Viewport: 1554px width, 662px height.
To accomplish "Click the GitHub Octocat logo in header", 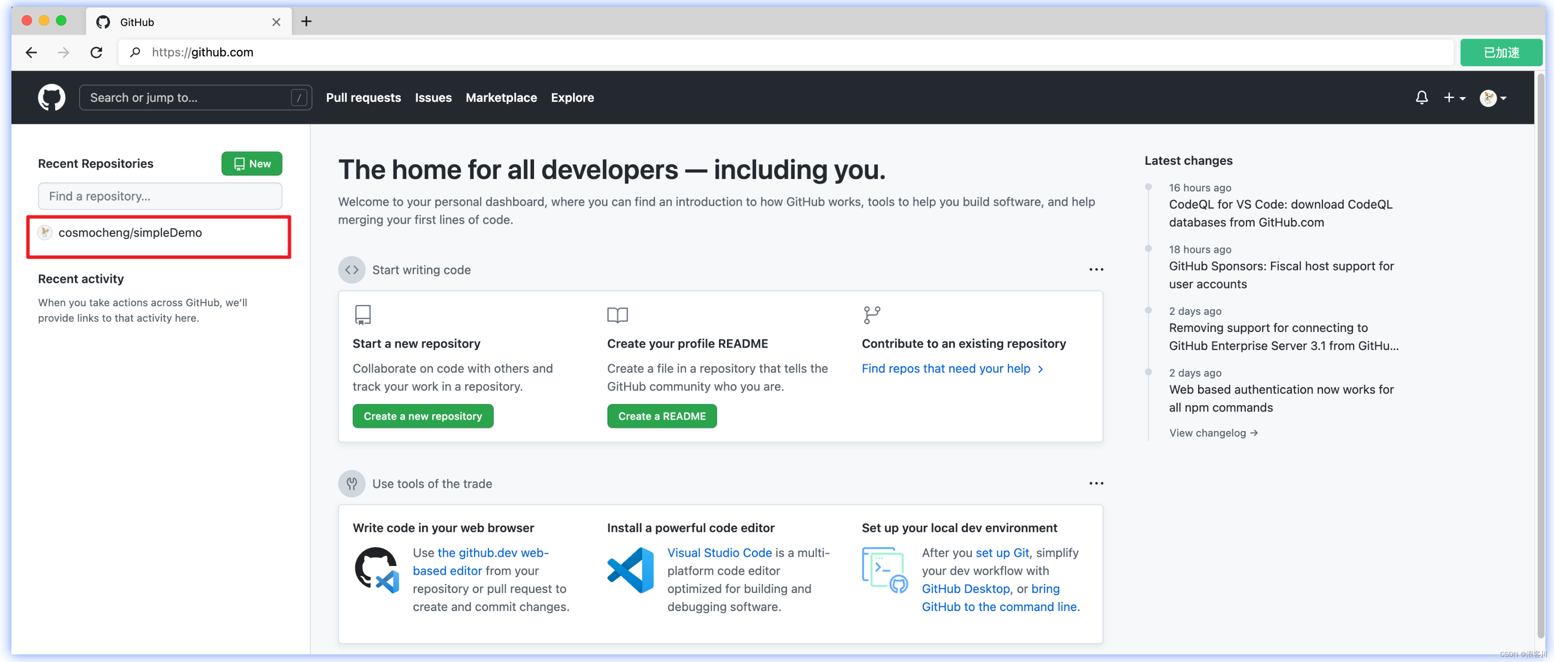I will (x=51, y=98).
